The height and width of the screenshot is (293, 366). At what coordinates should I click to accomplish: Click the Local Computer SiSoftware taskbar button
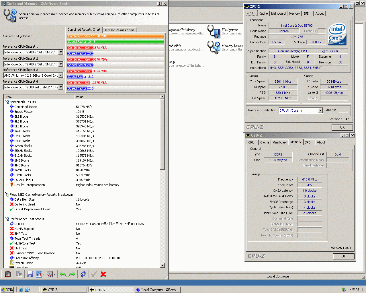[x=158, y=290]
